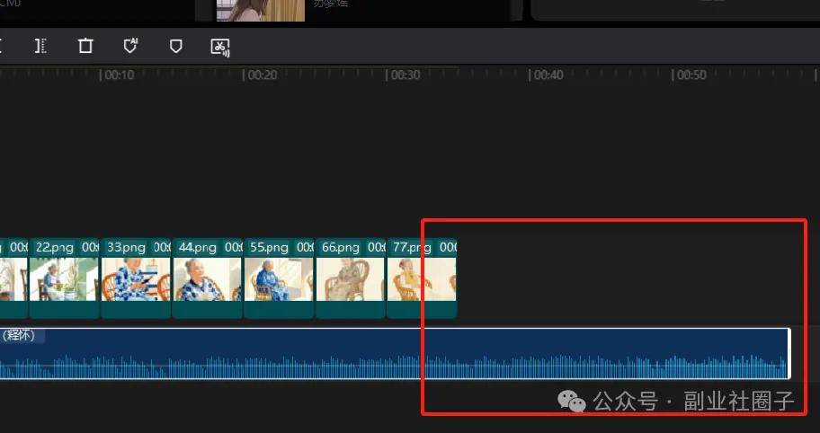Viewport: 820px width, 433px height.
Task: Add a marker with the plain marker icon
Action: click(176, 46)
